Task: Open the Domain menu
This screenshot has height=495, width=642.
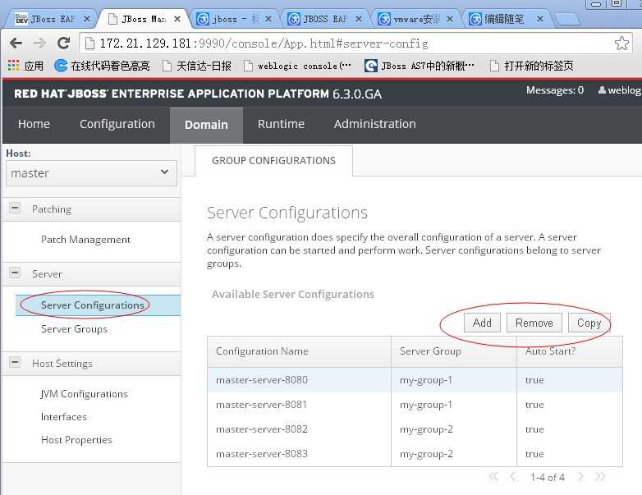Action: (x=206, y=125)
